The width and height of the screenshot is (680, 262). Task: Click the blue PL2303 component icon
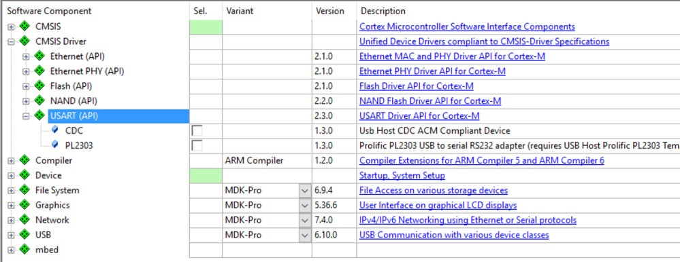coord(54,145)
